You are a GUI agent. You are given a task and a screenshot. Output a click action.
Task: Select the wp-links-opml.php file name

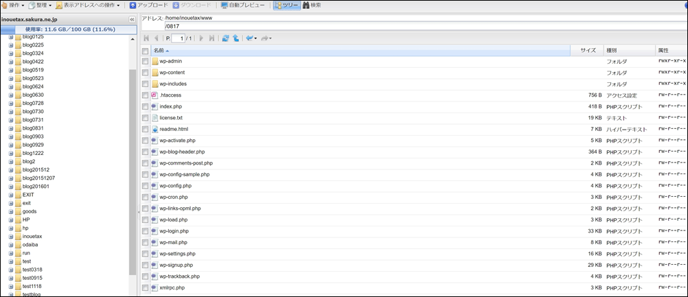pos(181,209)
